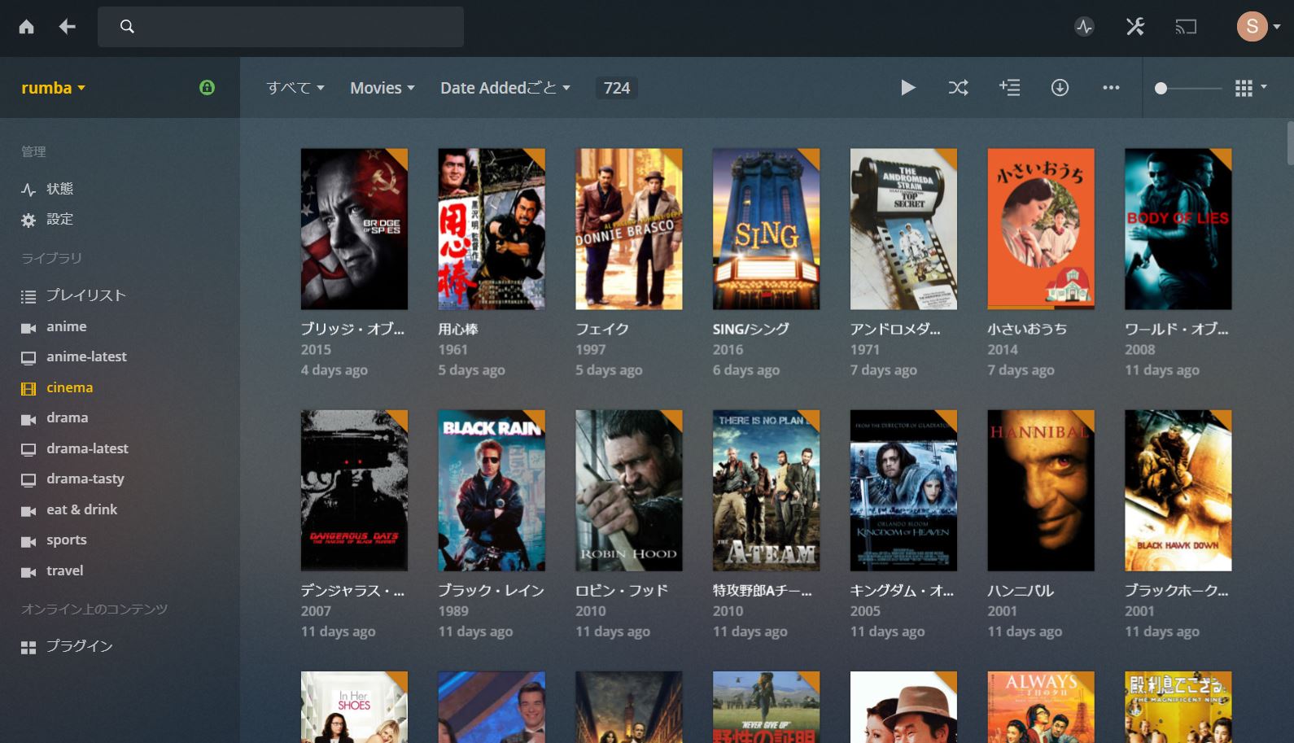This screenshot has width=1294, height=743.
Task: Open the Black Rain poster
Action: click(x=492, y=490)
